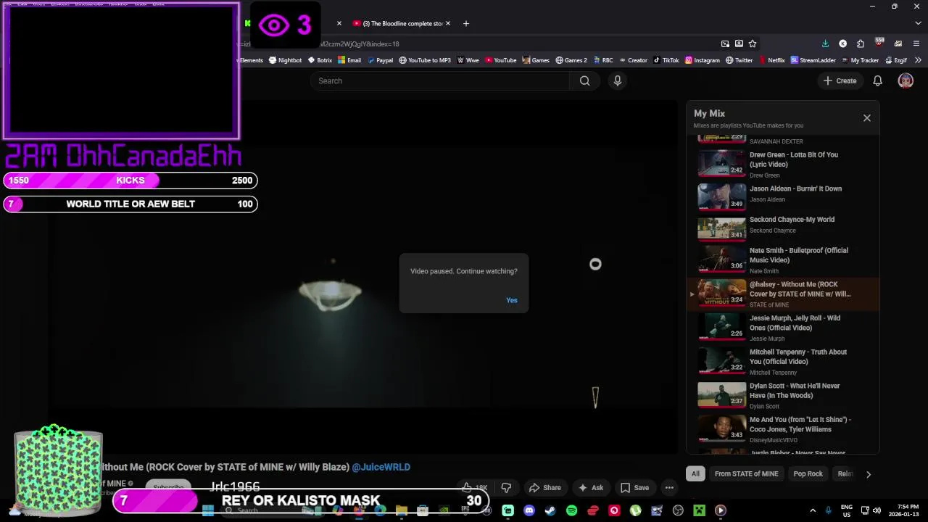This screenshot has width=928, height=522.
Task: Select halsey Without Me ROCK Cover entry
Action: click(x=783, y=294)
